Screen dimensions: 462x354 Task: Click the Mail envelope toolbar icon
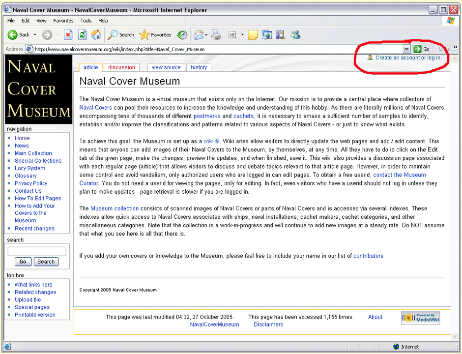click(x=198, y=34)
